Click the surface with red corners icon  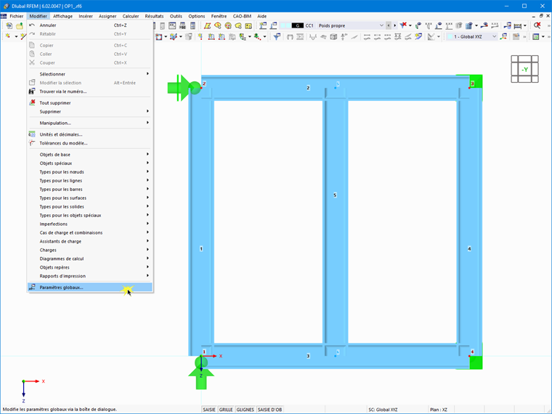pos(159,36)
